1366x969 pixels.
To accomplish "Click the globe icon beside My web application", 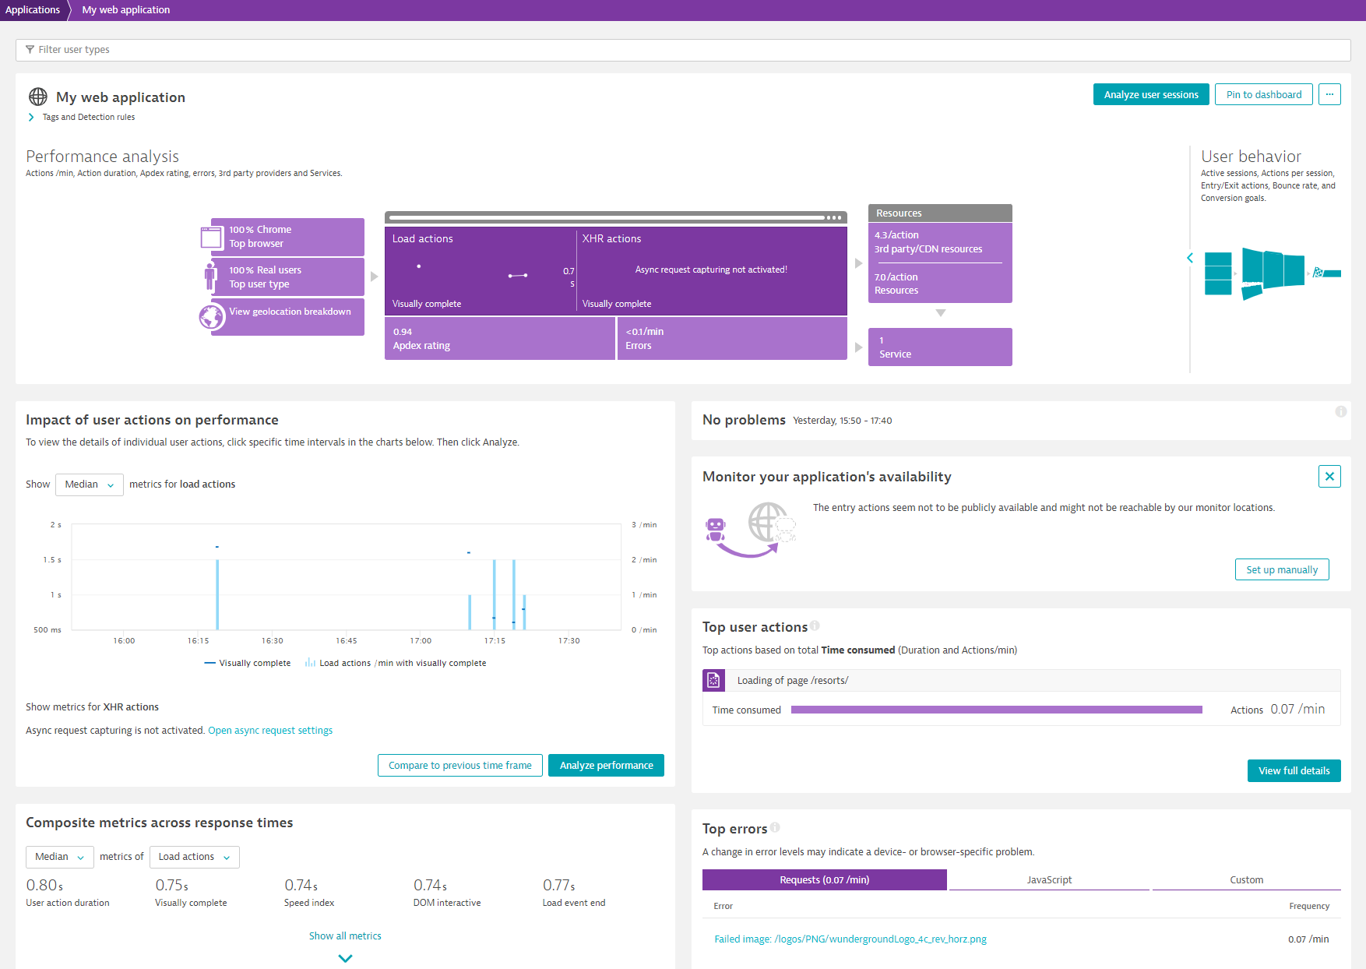I will (x=37, y=97).
